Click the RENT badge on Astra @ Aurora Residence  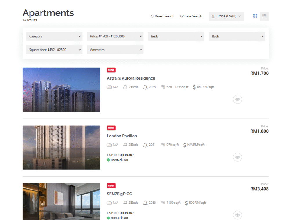point(111,70)
